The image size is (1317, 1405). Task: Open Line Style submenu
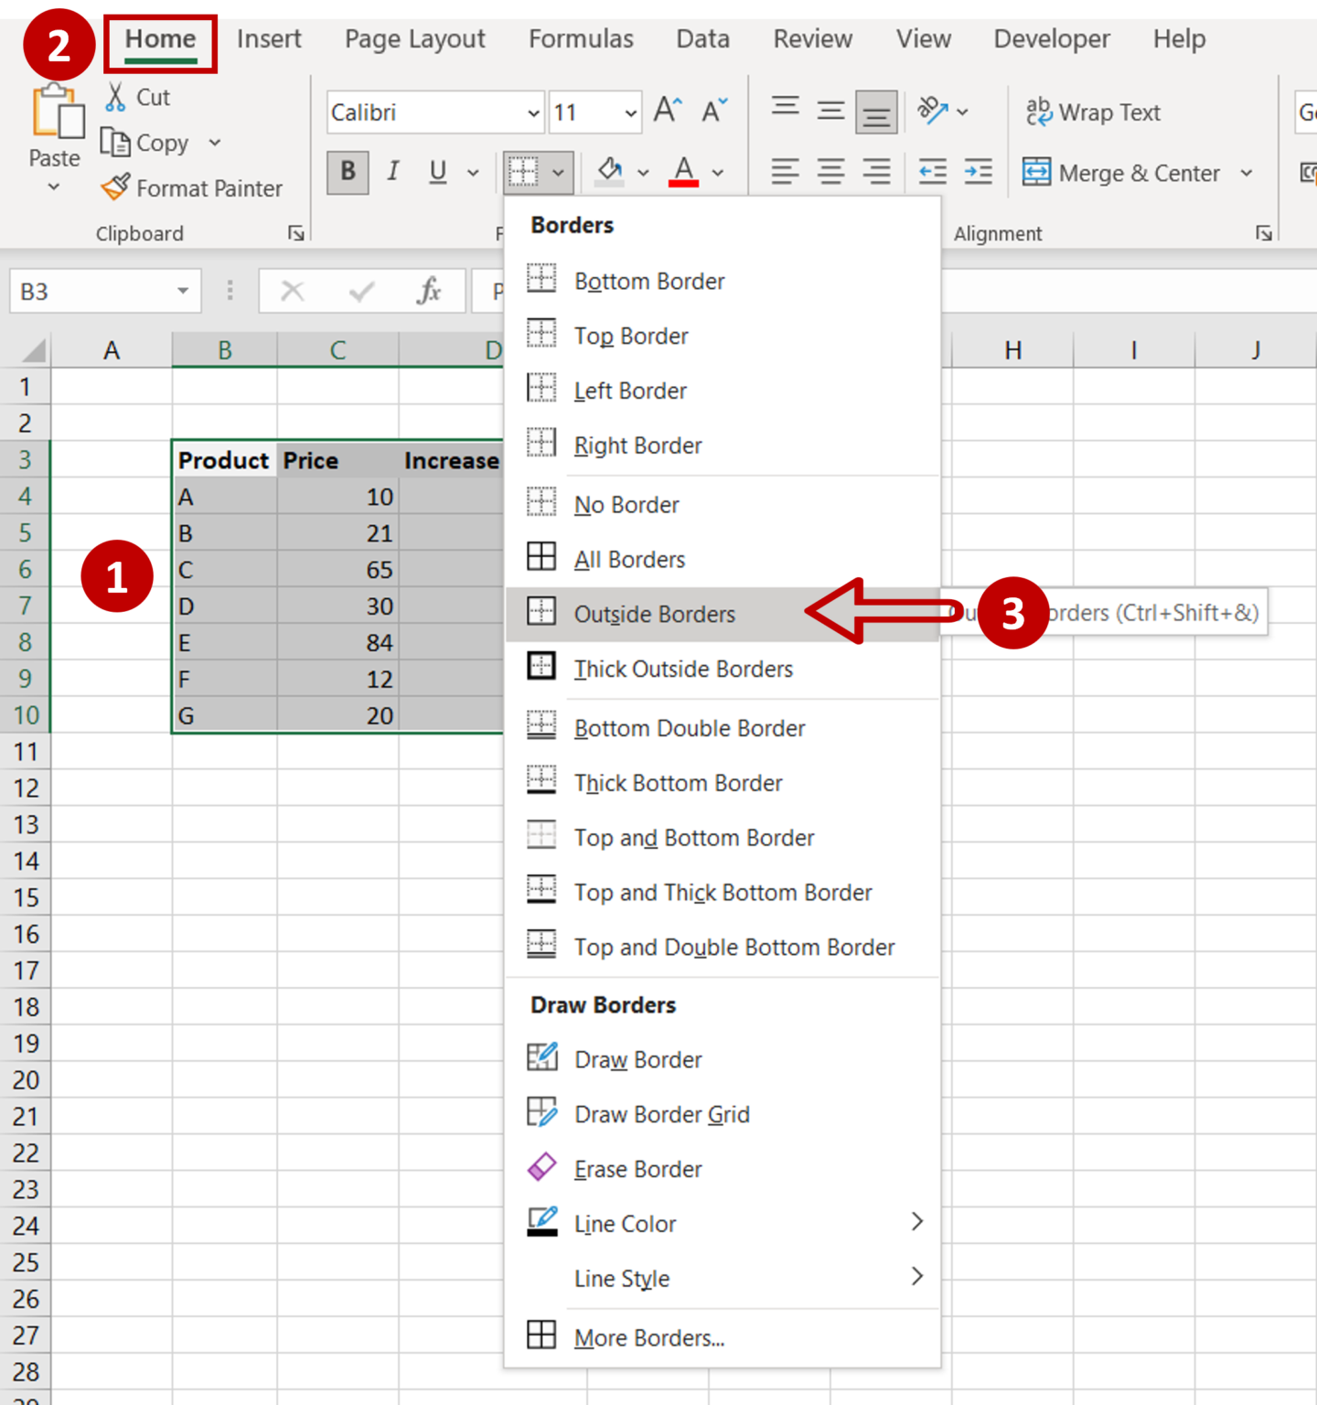click(x=723, y=1278)
